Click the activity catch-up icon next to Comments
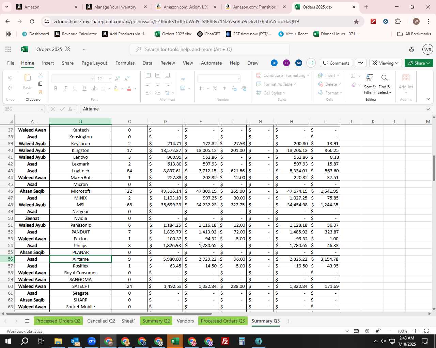Image resolution: width=436 pixels, height=348 pixels. tap(361, 63)
